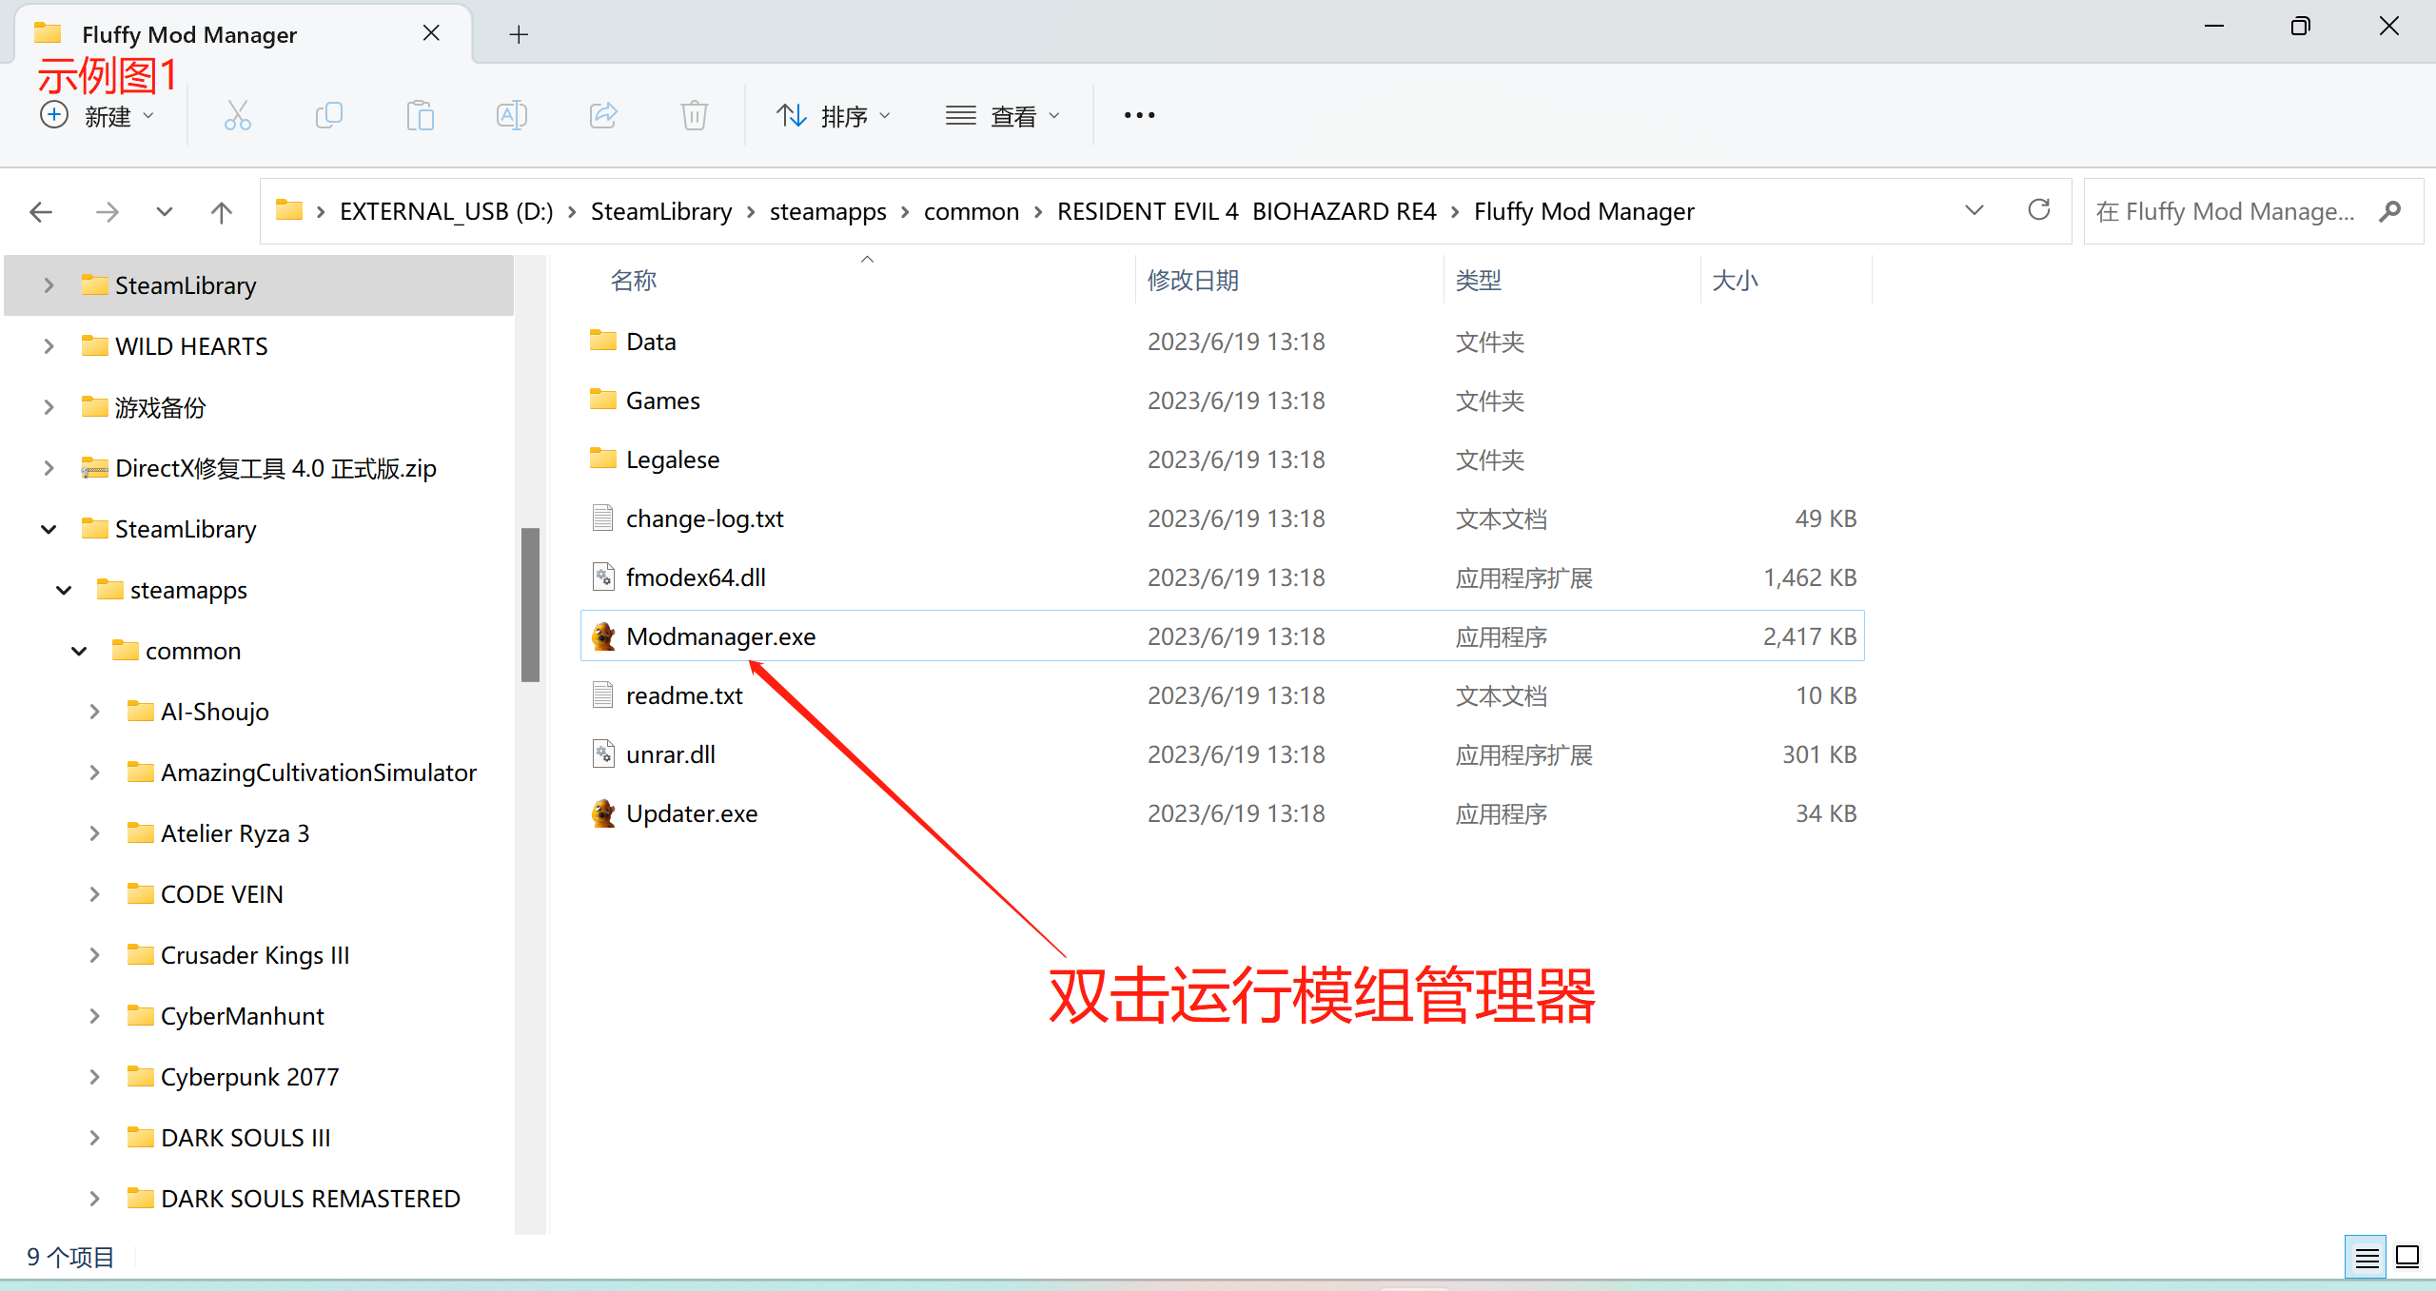Click the Copy icon in toolbar

(328, 115)
